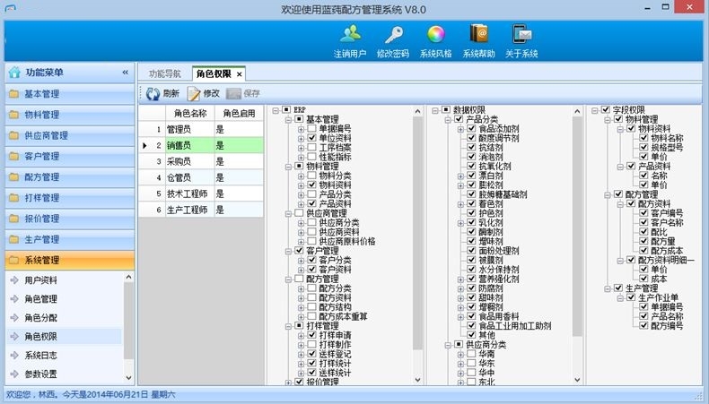Image resolution: width=709 pixels, height=404 pixels.
Task: Collapse the 配方资料 node in 字段权限
Action: [620, 204]
